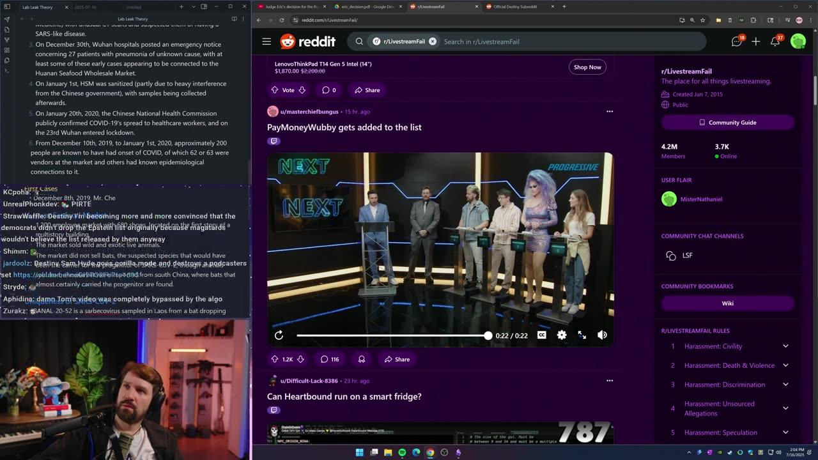Bookmark this page with the star icon

(x=702, y=20)
